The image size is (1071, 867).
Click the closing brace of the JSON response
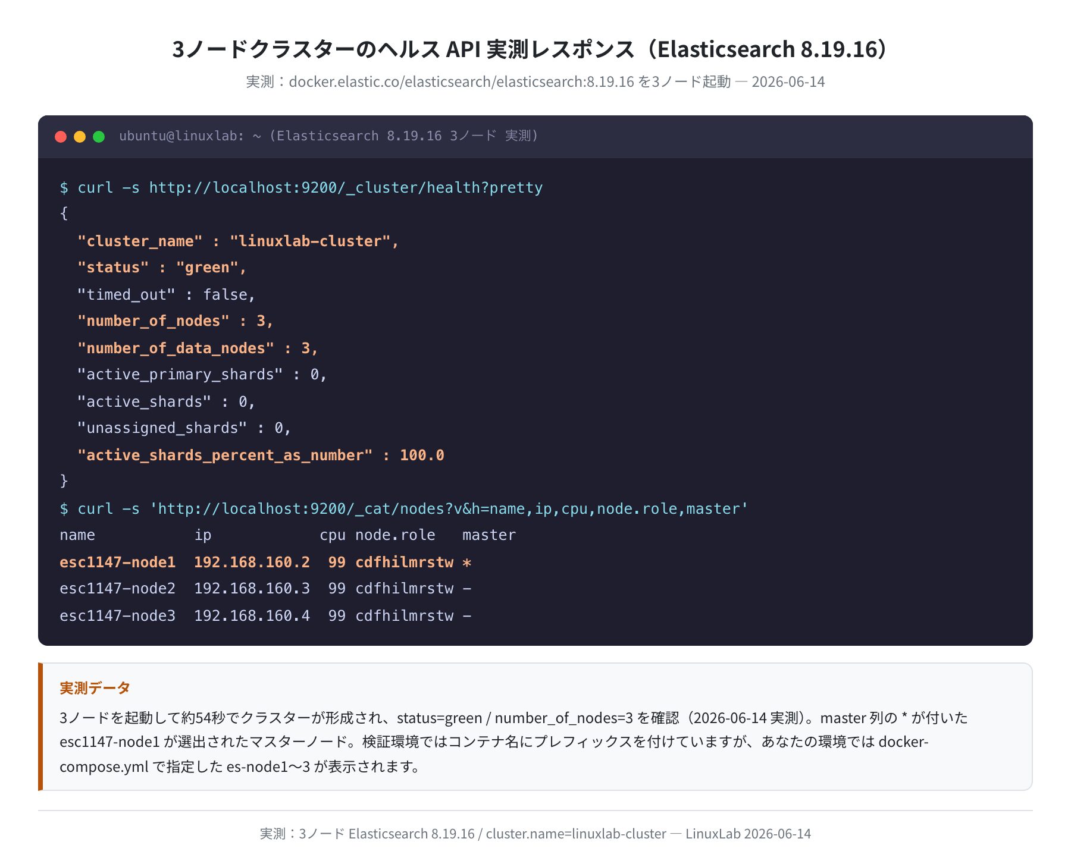(64, 482)
